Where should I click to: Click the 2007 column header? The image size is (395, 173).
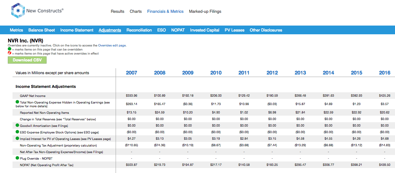[132, 73]
